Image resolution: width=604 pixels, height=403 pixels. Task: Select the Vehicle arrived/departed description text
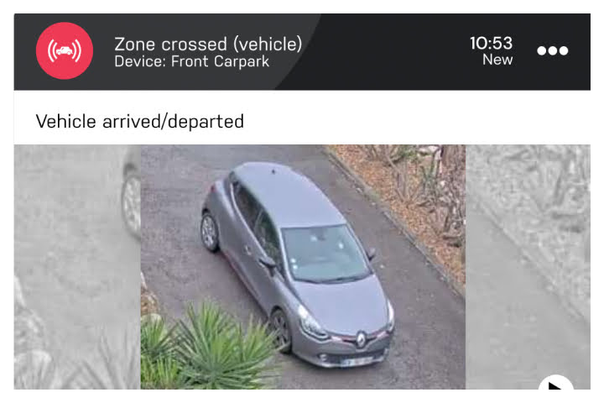pyautogui.click(x=140, y=122)
